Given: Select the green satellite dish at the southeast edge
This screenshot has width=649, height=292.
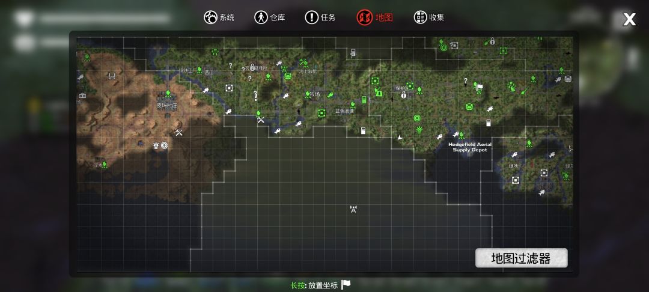Looking at the screenshot, I should [x=566, y=176].
